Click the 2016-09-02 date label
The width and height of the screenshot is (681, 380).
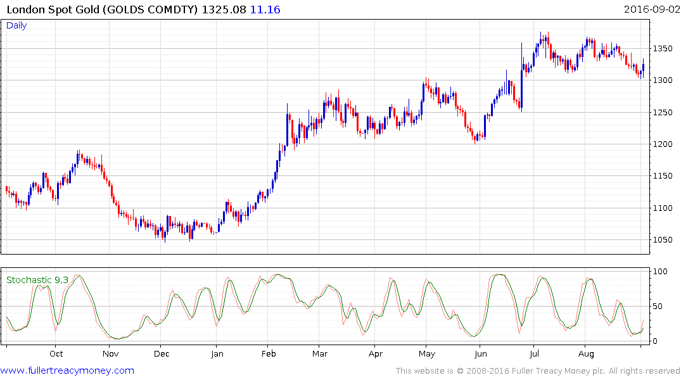tap(651, 9)
